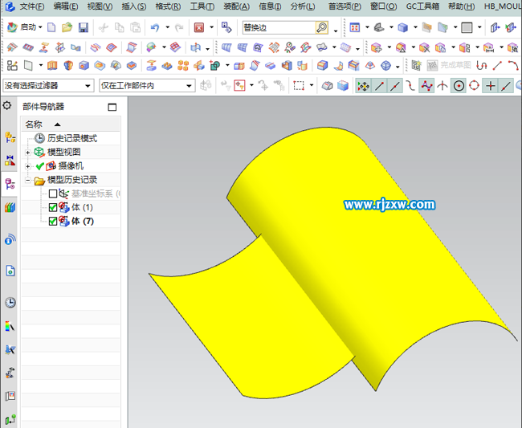This screenshot has height=428, width=522.
Task: Uncheck the 体 (7) body checkbox
Action: 53,222
